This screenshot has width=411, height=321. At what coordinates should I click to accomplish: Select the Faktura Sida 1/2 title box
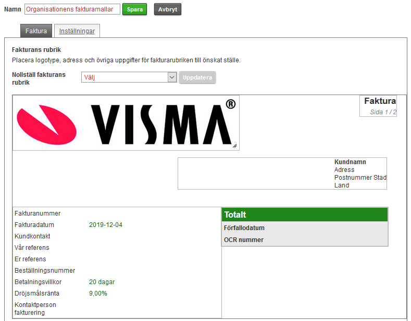tap(378, 106)
